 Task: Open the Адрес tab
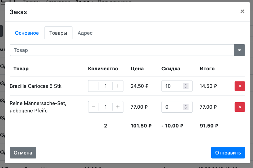85,33
